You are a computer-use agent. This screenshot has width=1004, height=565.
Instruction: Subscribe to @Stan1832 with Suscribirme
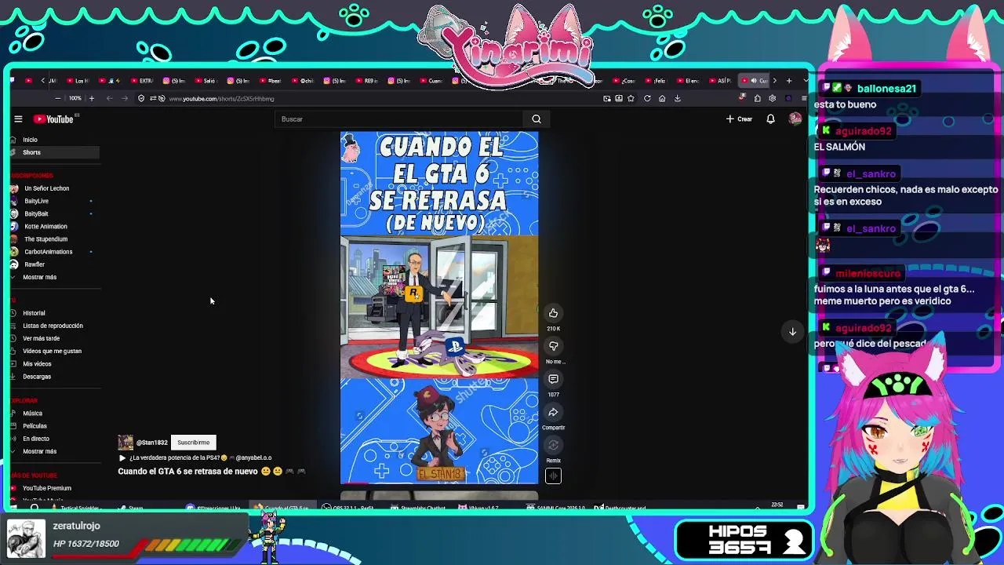tap(193, 443)
